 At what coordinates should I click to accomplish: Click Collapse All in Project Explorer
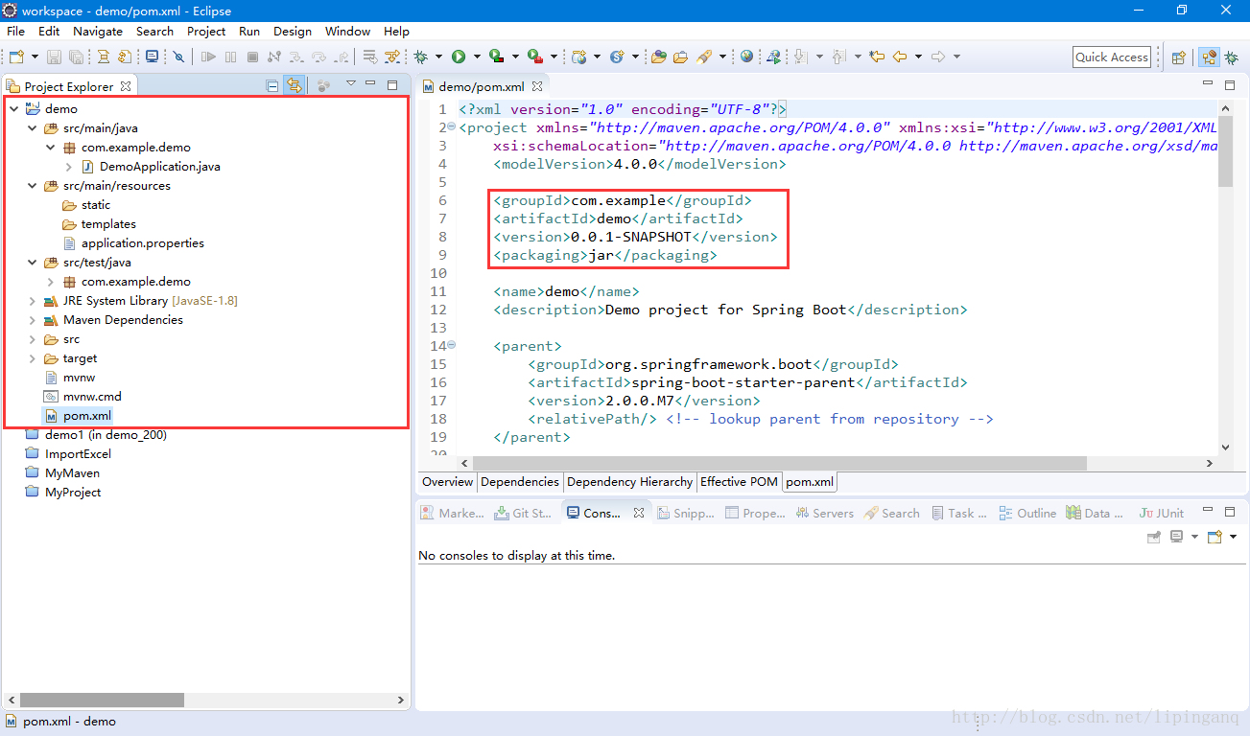pos(272,85)
